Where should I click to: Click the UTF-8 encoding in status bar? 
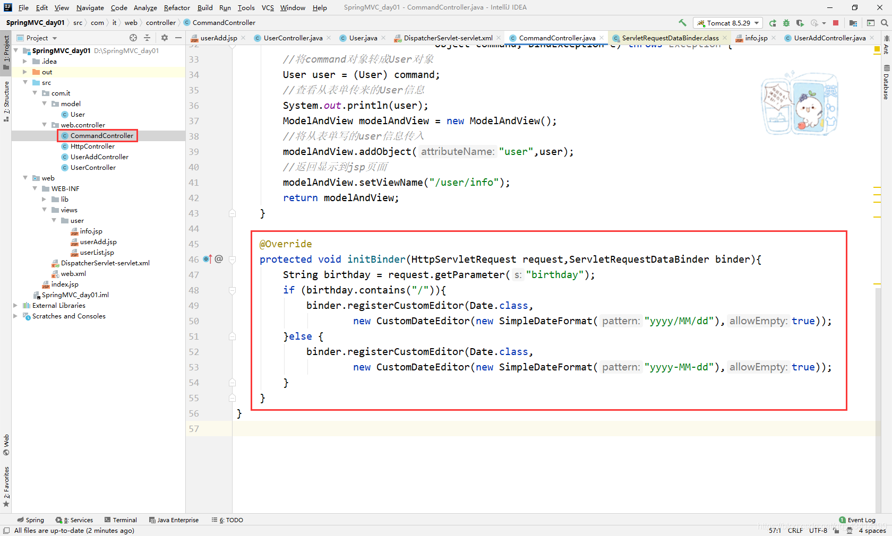[818, 530]
